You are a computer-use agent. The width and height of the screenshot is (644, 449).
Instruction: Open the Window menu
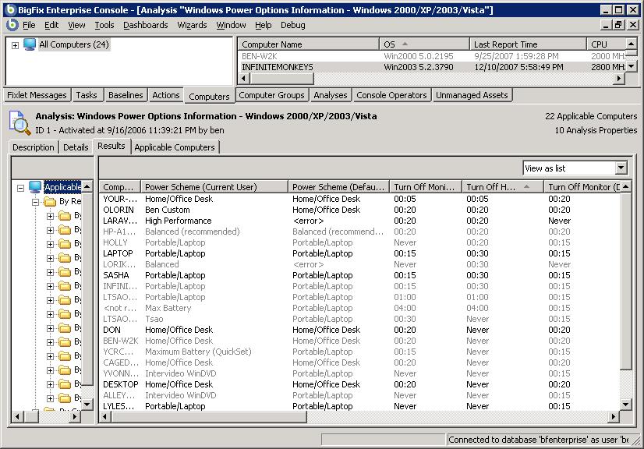(231, 25)
